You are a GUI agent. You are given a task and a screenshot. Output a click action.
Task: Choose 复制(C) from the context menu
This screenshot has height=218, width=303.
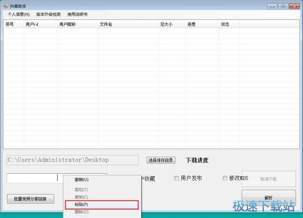click(x=102, y=197)
